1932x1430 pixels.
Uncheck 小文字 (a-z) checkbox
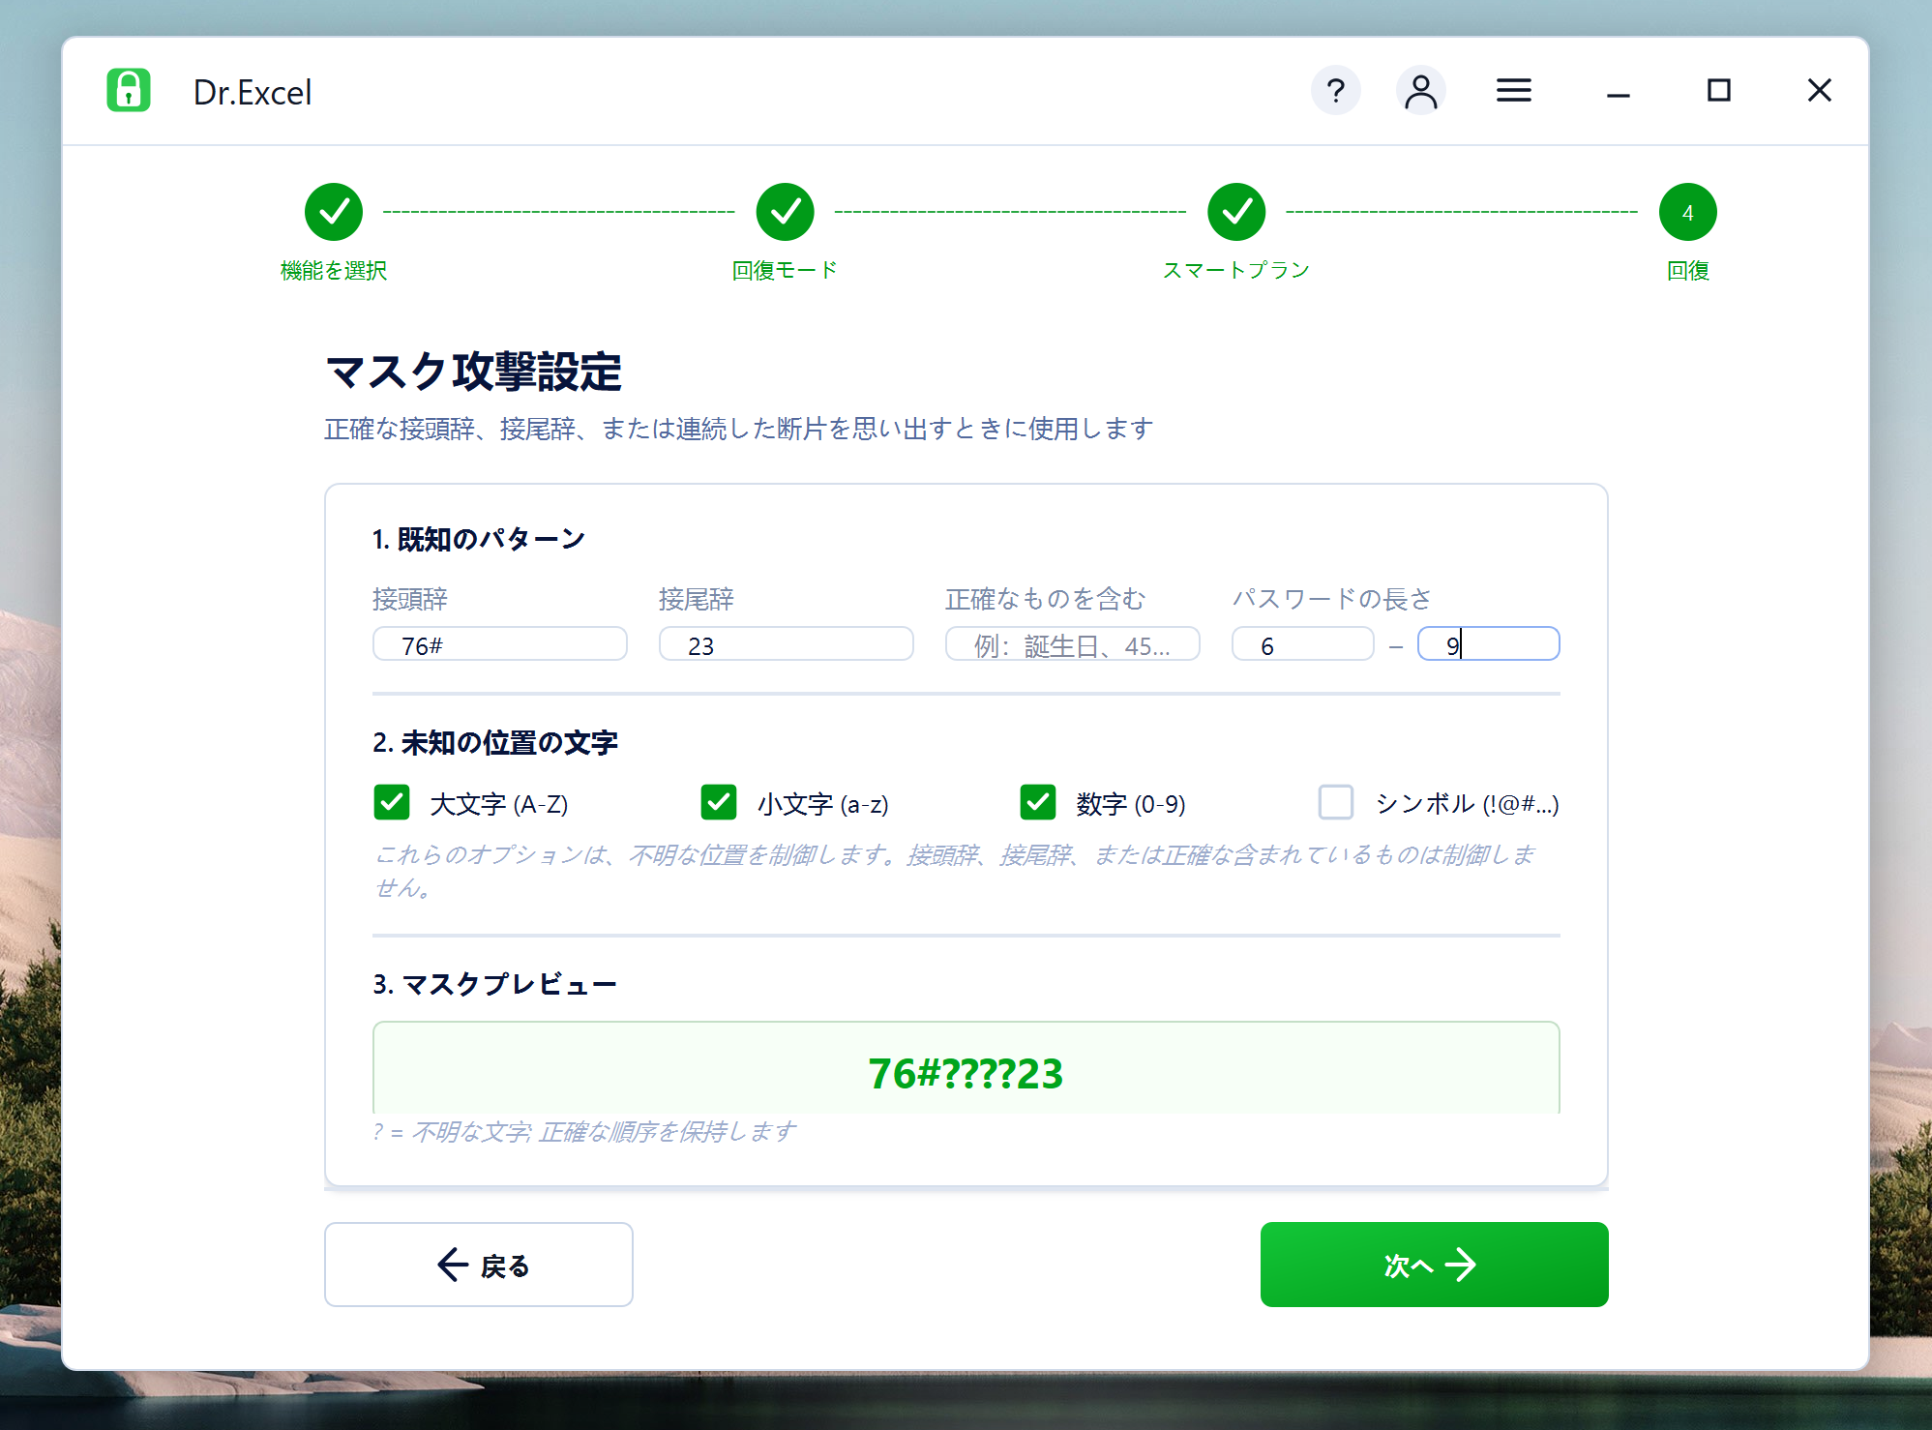pos(719,802)
